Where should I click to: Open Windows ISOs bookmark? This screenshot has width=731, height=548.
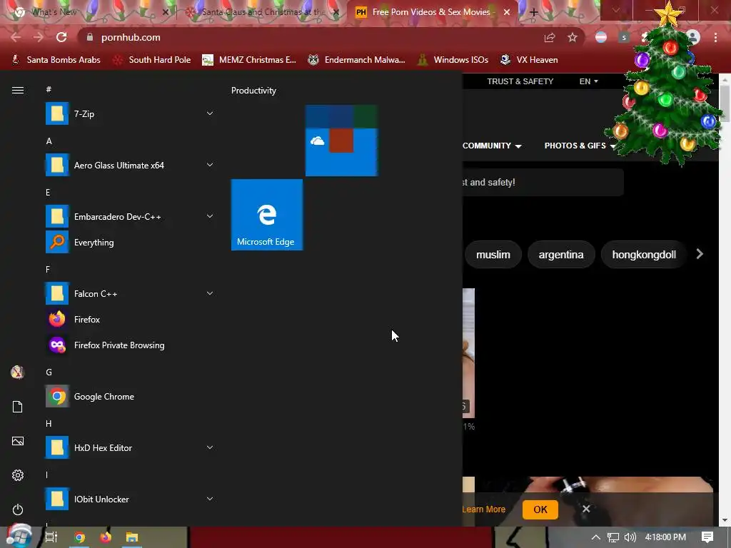[x=453, y=60]
